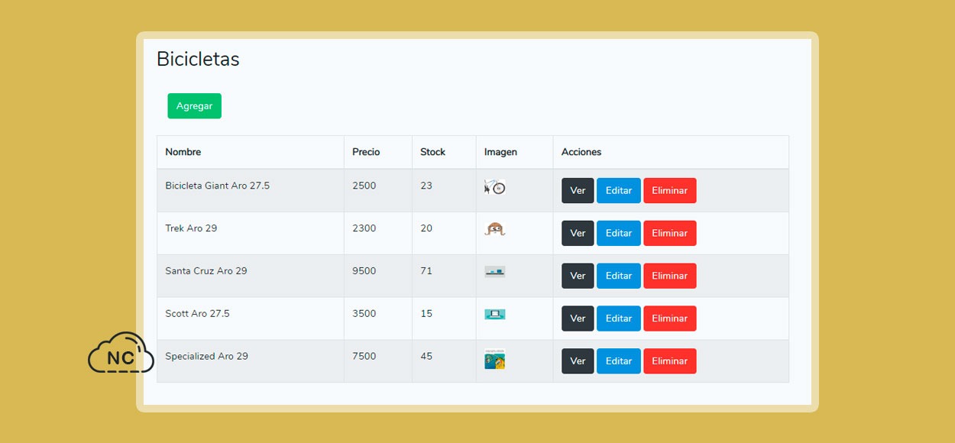Viewport: 955px width, 443px height.
Task: Select the name Bicicleta Giant Aro 27.5
Action: [x=218, y=186]
